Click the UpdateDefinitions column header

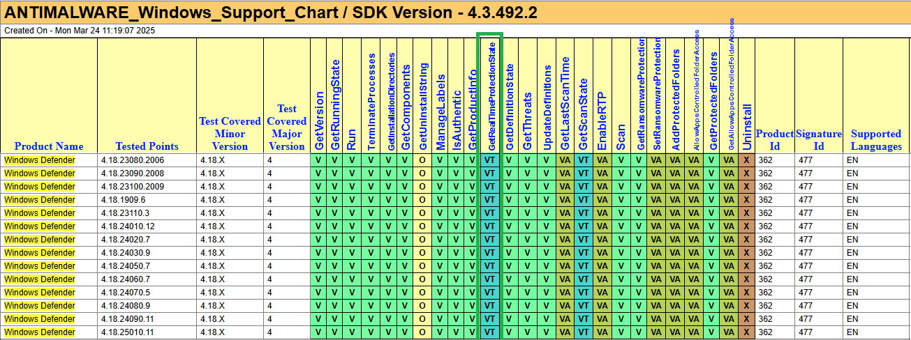pyautogui.click(x=547, y=107)
